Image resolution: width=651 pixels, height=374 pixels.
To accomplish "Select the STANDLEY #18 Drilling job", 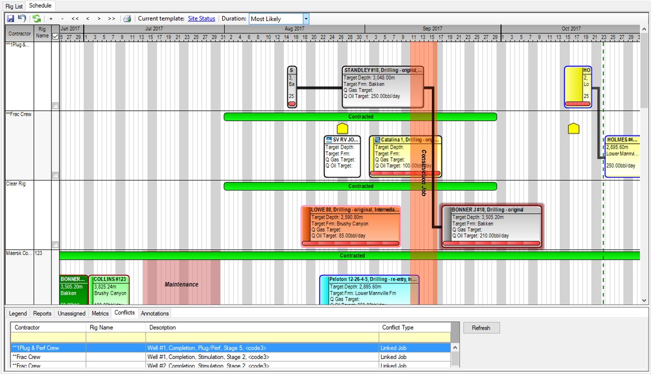I will [x=382, y=87].
